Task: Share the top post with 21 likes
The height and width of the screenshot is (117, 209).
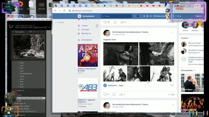Action: (x=122, y=22)
